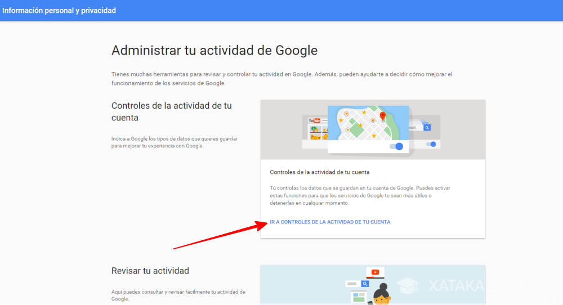Click the webpage document icon near avatar
Viewport: 563px width, 305px height.
click(358, 297)
